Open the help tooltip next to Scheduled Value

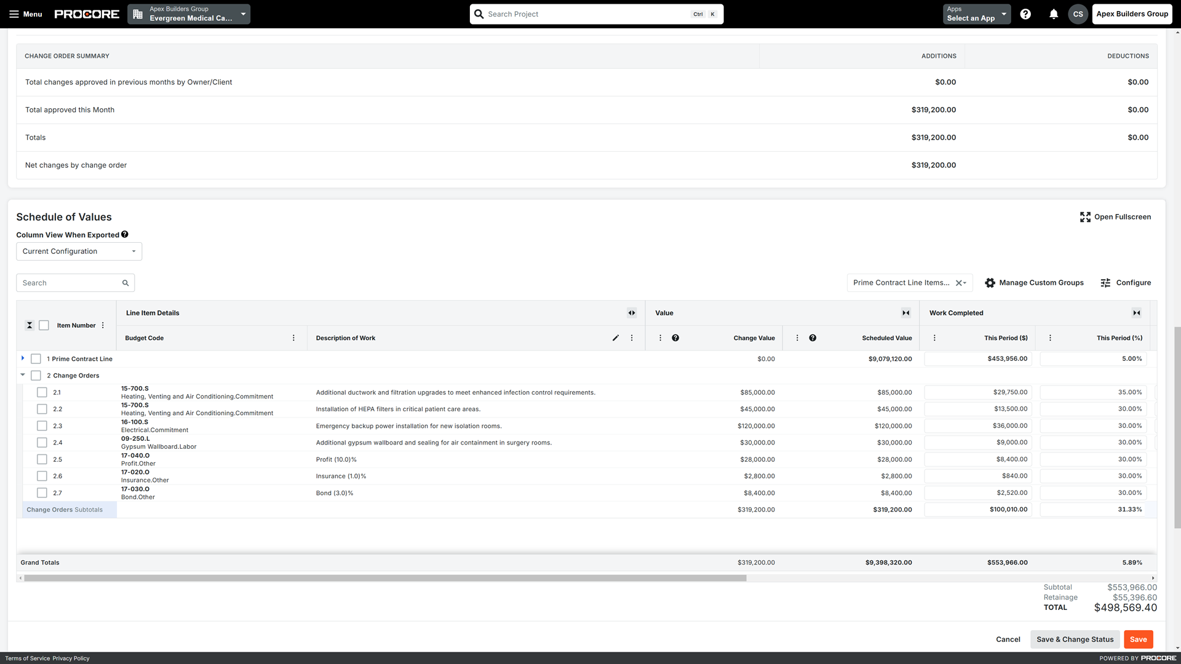(x=813, y=338)
